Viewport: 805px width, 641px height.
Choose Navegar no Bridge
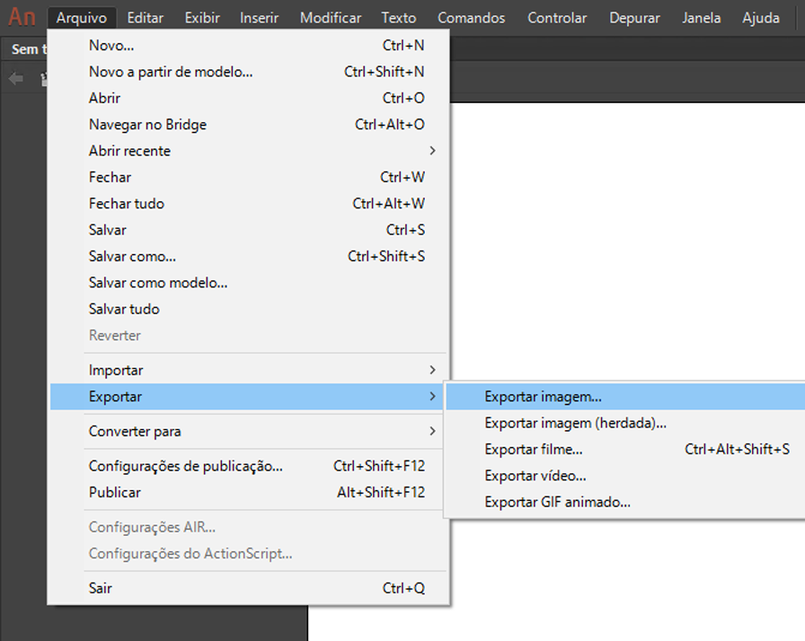[x=146, y=124]
